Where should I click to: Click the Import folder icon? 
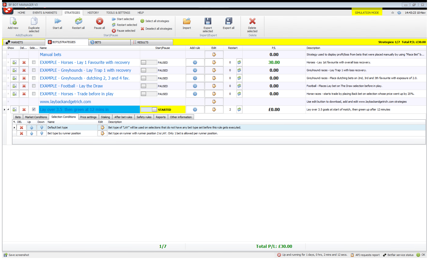point(187,21)
